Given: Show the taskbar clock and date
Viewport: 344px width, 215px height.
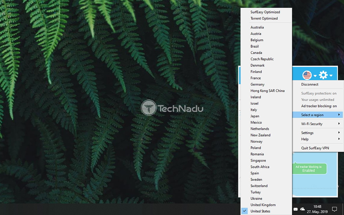Looking at the screenshot, I should [x=317, y=209].
